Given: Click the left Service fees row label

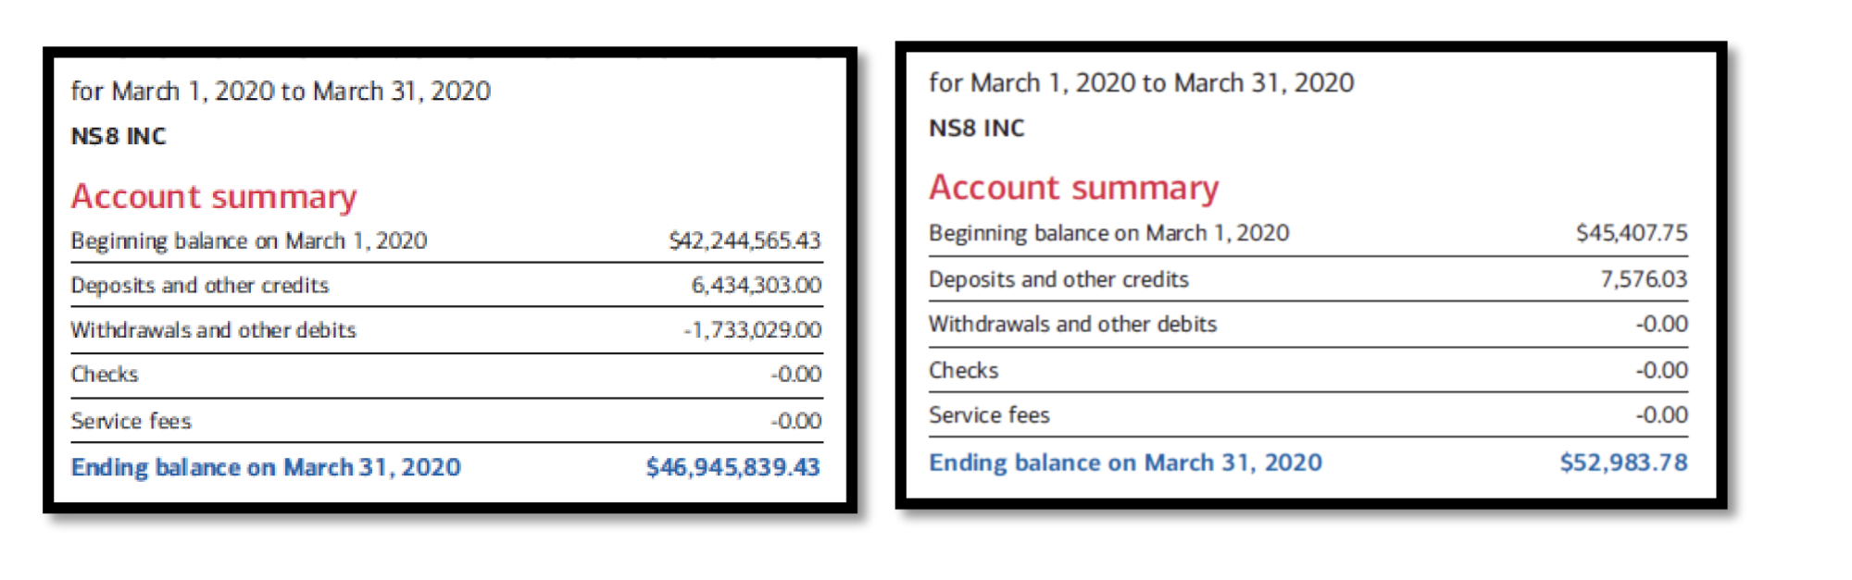Looking at the screenshot, I should coord(131,421).
